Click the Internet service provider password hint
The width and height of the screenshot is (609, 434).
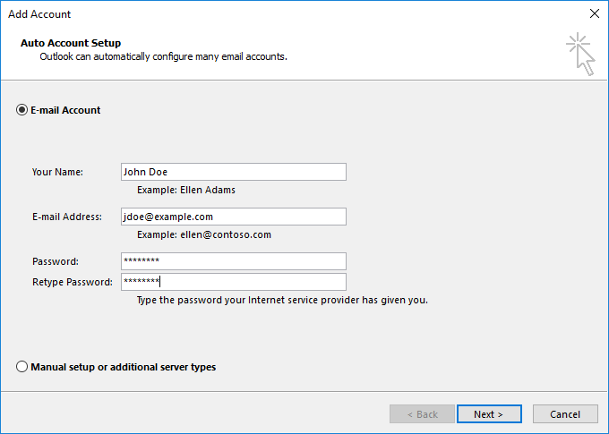point(282,300)
